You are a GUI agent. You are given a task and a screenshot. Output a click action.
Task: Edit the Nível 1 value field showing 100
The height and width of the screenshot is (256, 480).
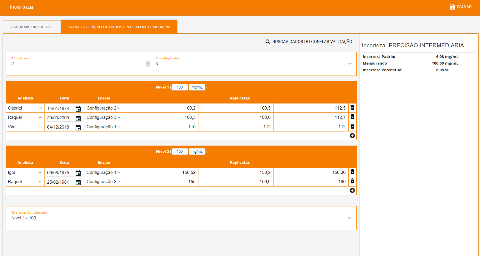pyautogui.click(x=180, y=87)
